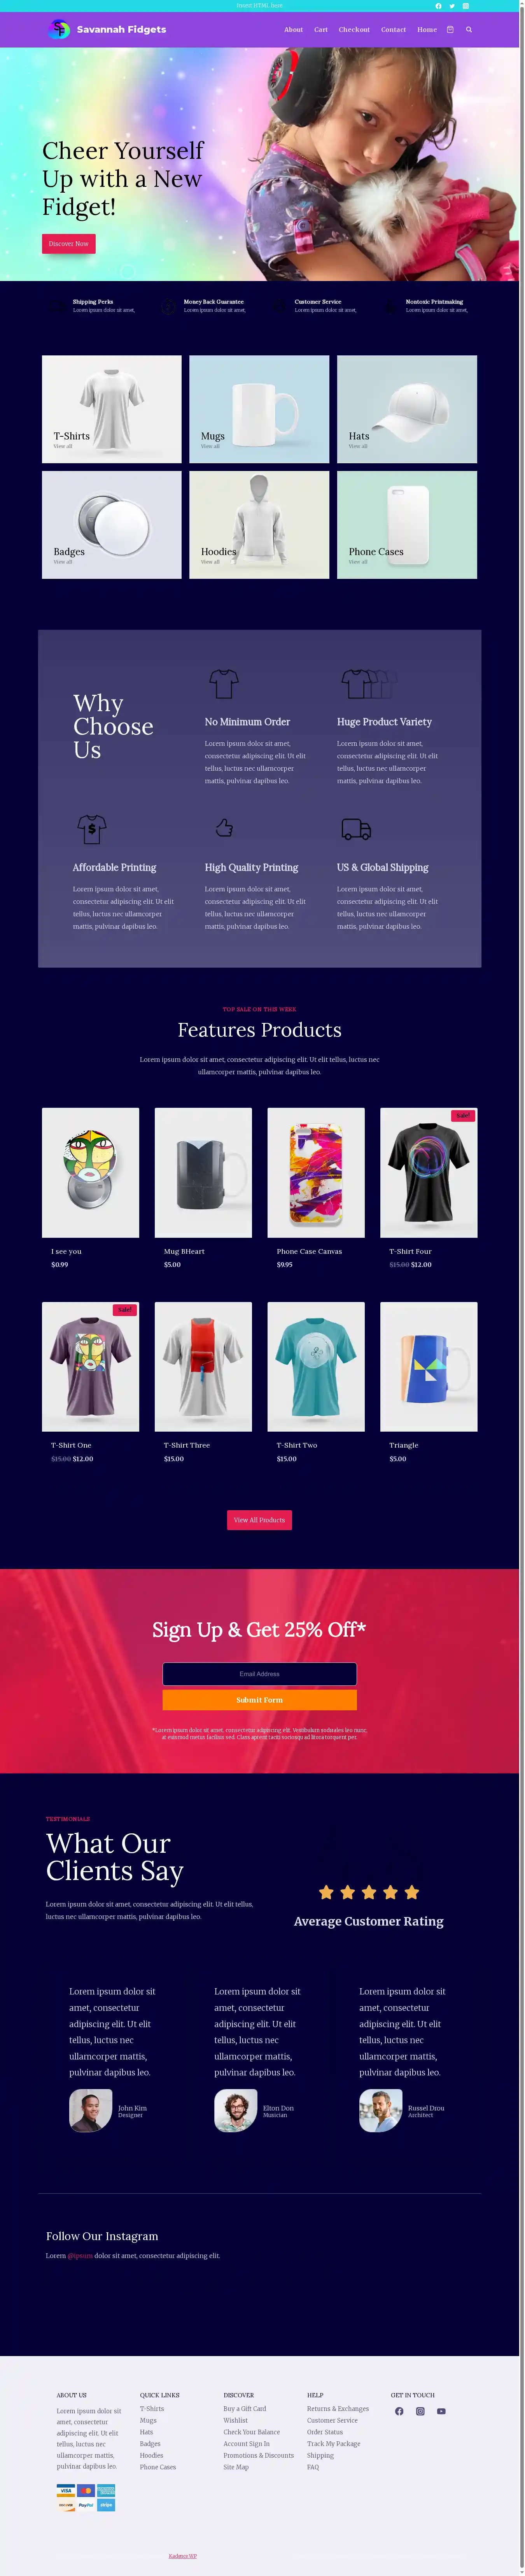
Task: Open the Track My Package footer link
Action: coord(334,2444)
